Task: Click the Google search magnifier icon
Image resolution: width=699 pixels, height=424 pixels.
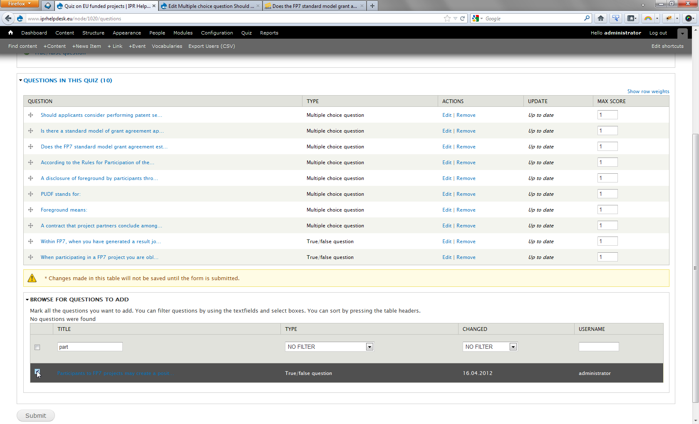Action: point(587,18)
